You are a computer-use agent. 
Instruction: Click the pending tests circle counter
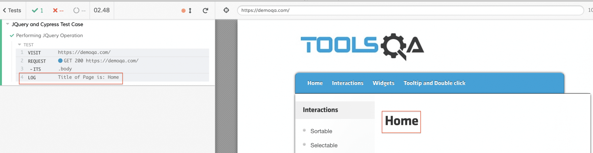(x=79, y=10)
